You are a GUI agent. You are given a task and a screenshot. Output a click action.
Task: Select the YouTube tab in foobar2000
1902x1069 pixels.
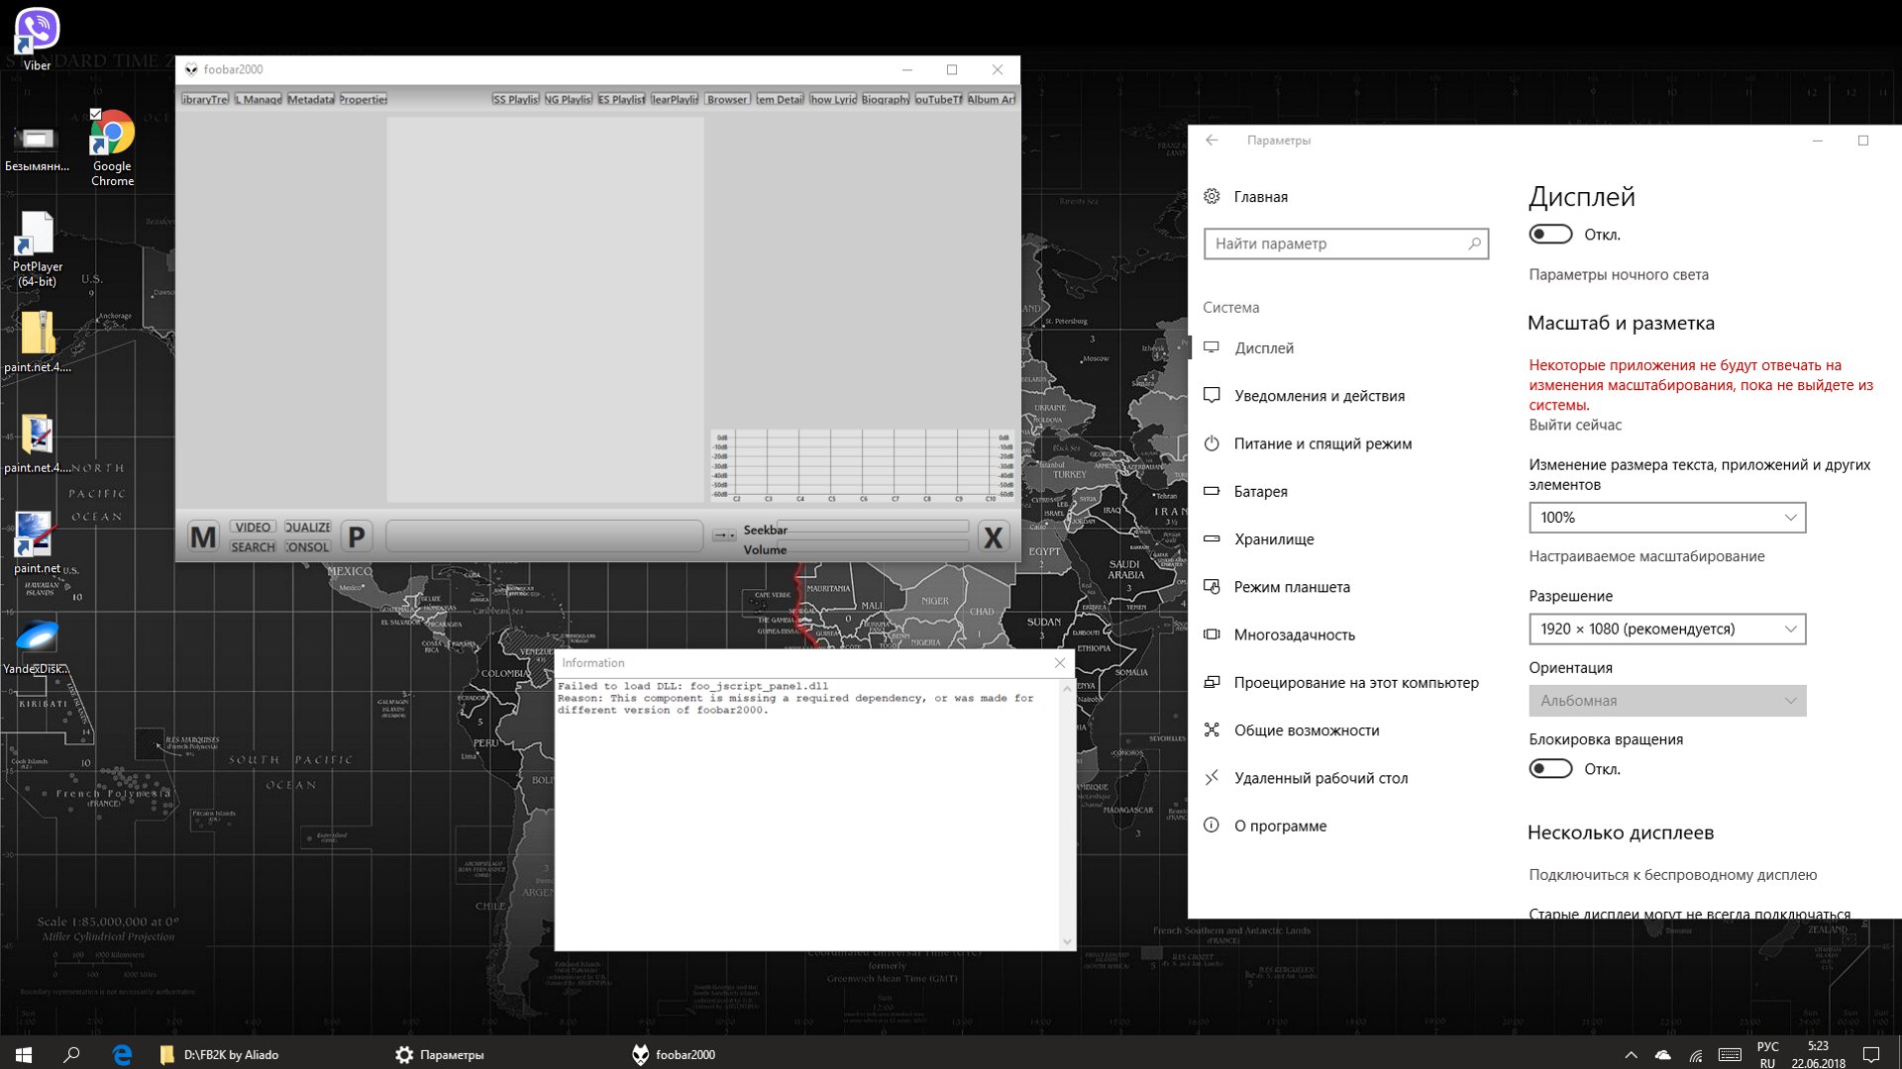pyautogui.click(x=938, y=99)
